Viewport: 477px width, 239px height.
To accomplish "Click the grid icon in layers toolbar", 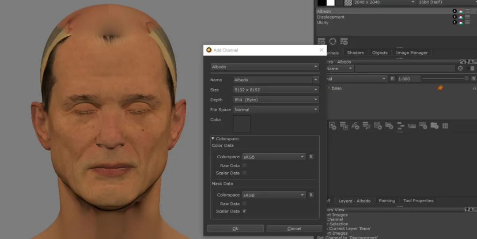I will 445,126.
